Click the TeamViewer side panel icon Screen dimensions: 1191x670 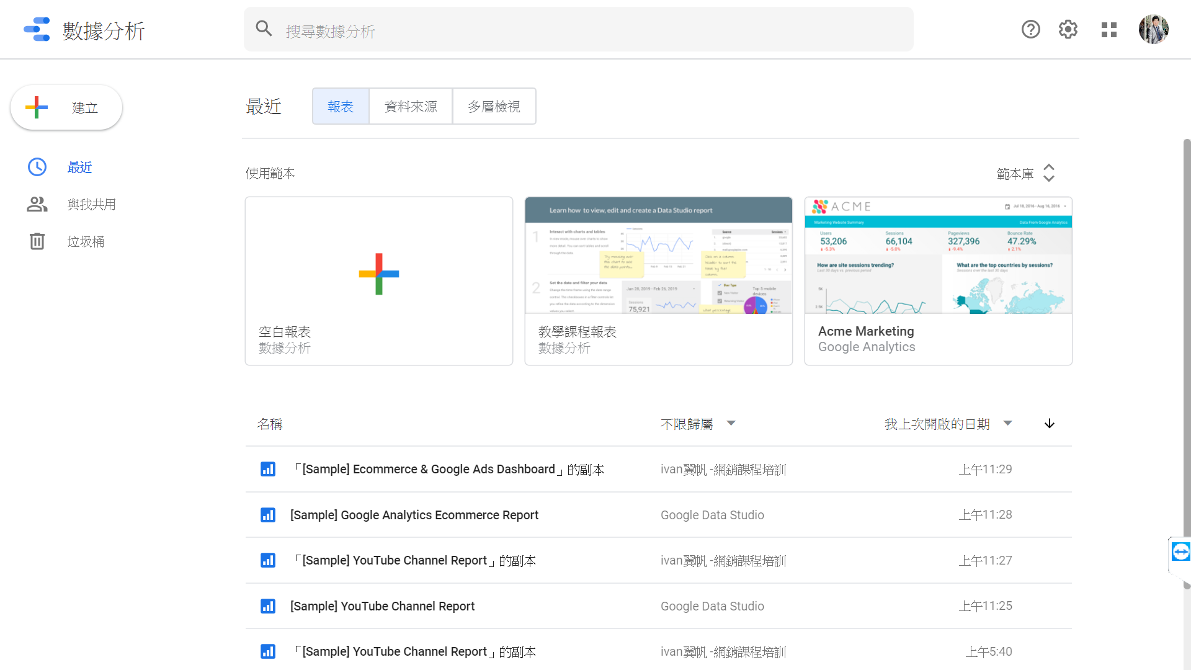1180,552
